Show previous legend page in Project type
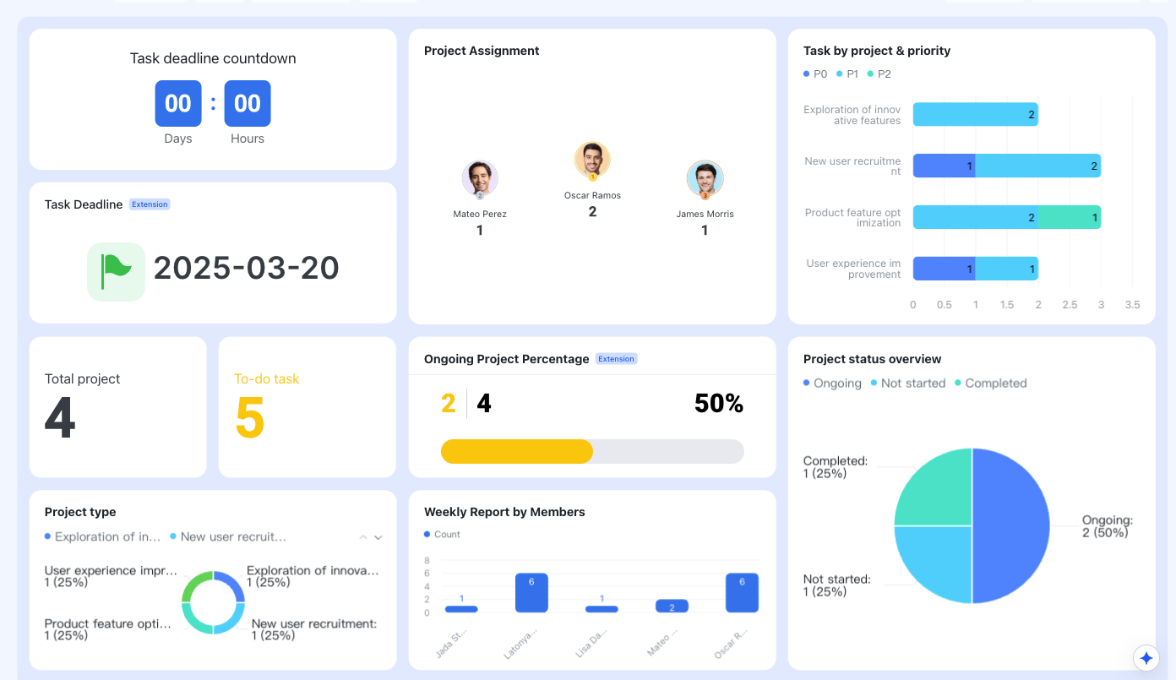Screen dimensions: 1176x680 click(x=362, y=537)
